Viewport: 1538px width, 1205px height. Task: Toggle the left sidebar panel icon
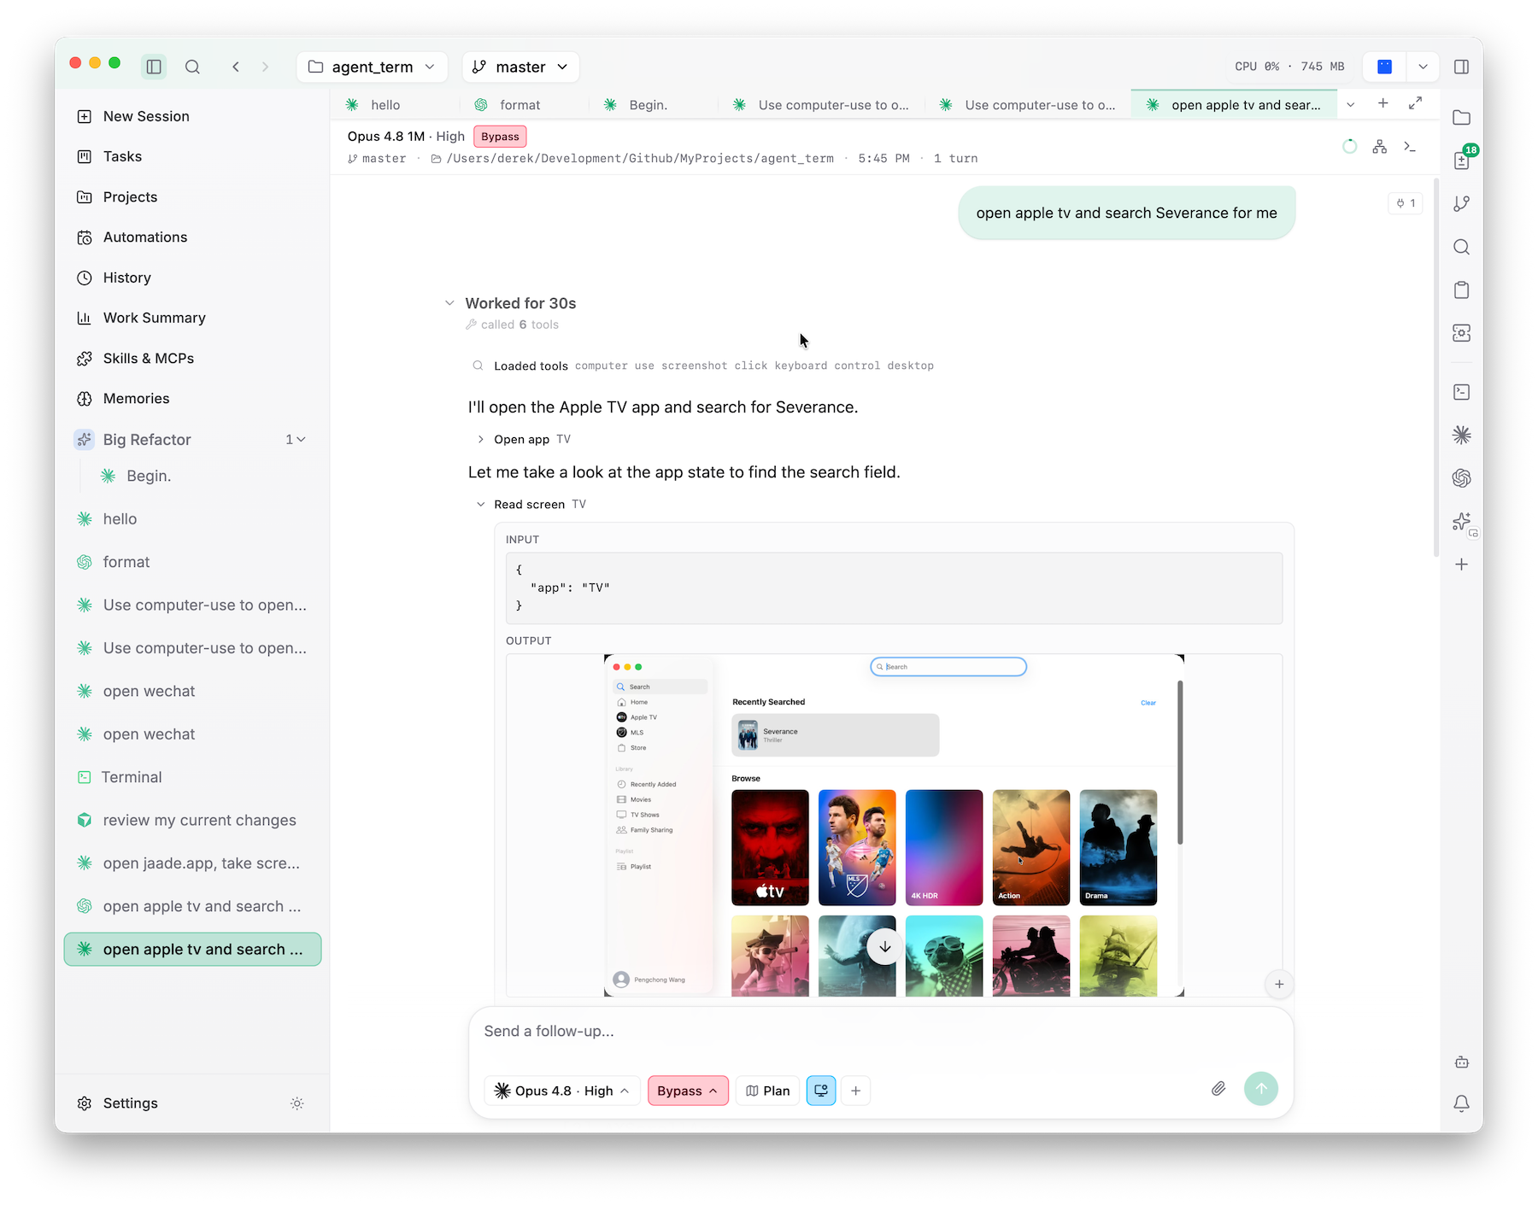154,67
